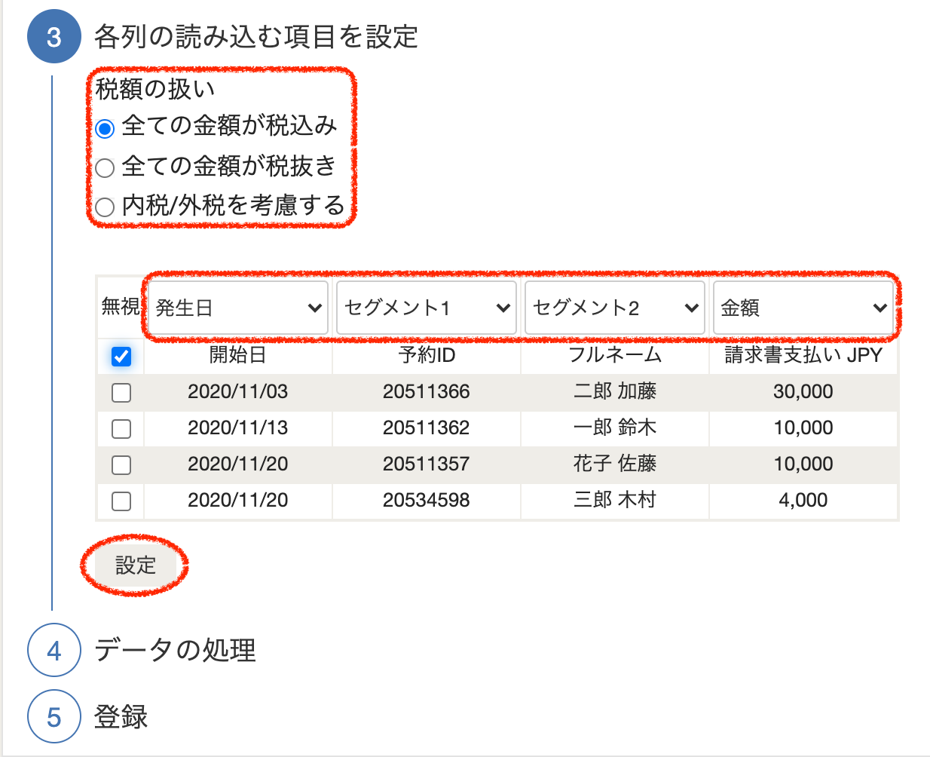Select 全ての金額が税抜き radio option
930x757 pixels.
coord(106,167)
